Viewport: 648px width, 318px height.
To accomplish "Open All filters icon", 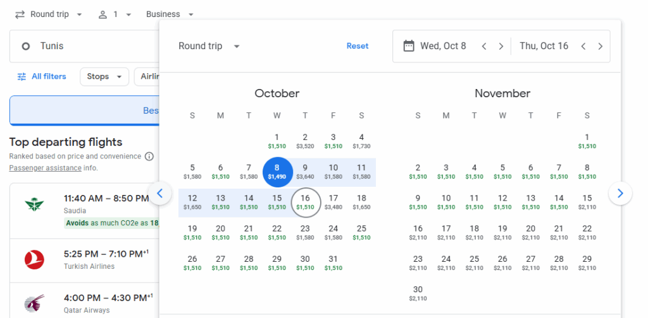I will coord(22,77).
